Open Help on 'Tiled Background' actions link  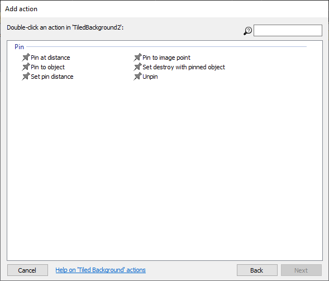[x=101, y=270]
